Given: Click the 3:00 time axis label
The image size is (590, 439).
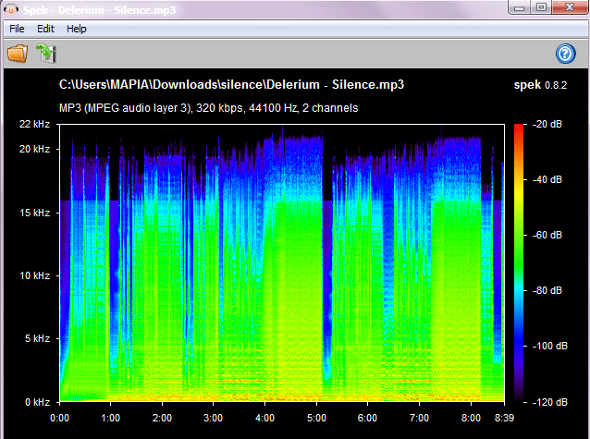Looking at the screenshot, I should point(214,419).
